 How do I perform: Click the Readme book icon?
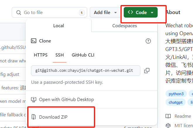coord(168,116)
